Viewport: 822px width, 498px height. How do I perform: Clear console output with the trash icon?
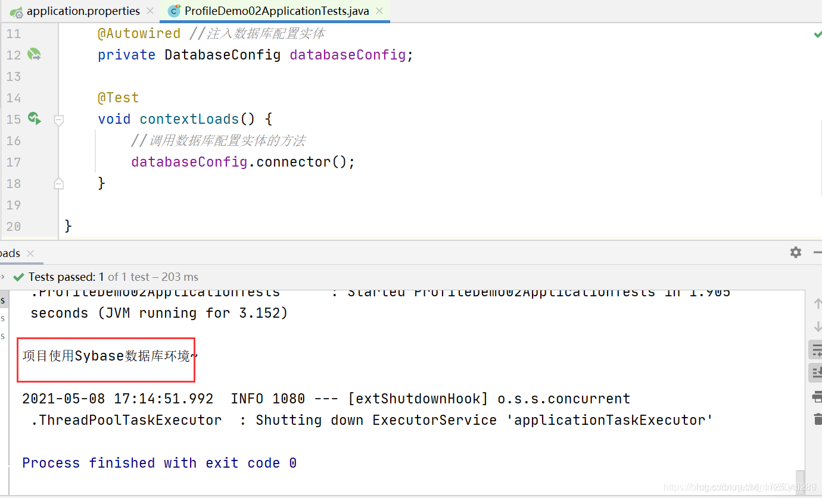817,419
